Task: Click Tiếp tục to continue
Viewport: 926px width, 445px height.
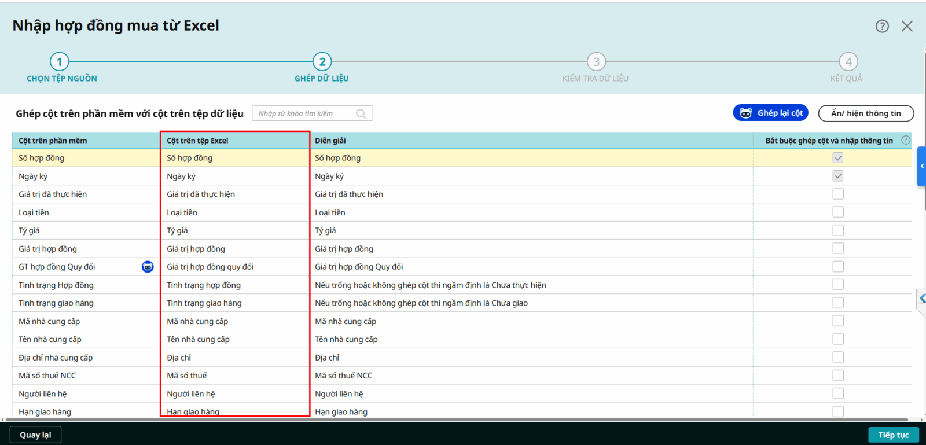Action: point(893,435)
